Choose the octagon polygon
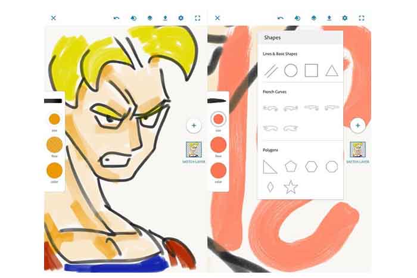Image resolution: width=417 pixels, height=278 pixels. 332,167
